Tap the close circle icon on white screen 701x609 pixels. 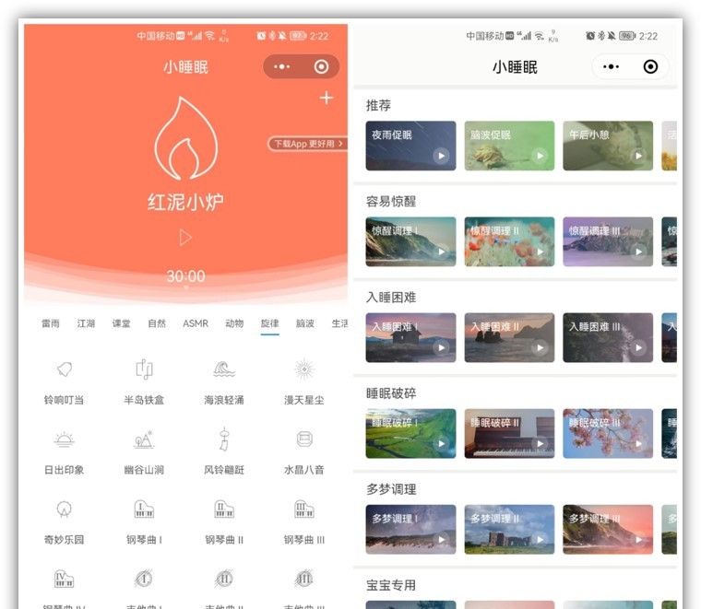[650, 67]
